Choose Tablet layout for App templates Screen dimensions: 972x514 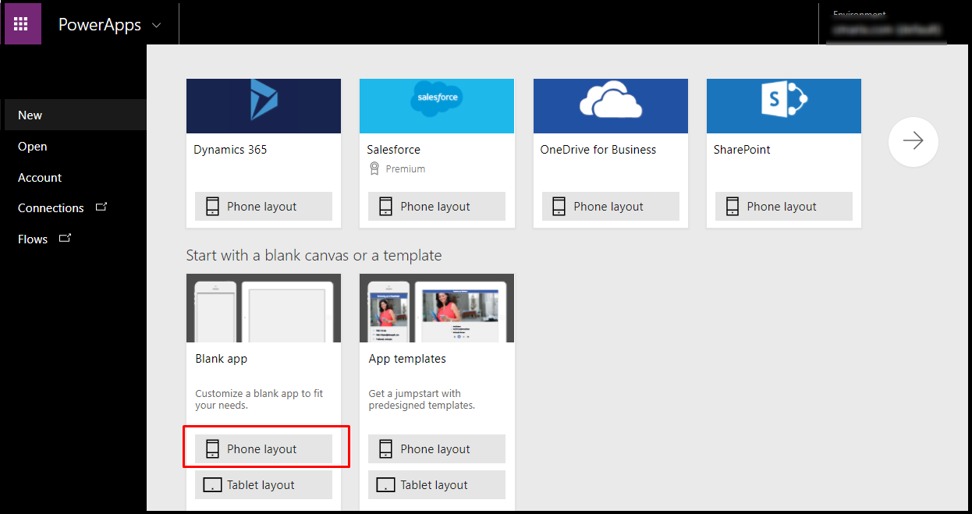(437, 484)
